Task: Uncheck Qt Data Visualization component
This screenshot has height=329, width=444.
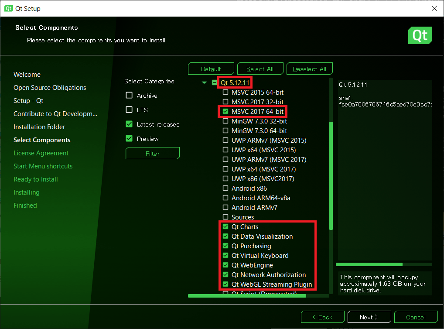Action: point(225,236)
